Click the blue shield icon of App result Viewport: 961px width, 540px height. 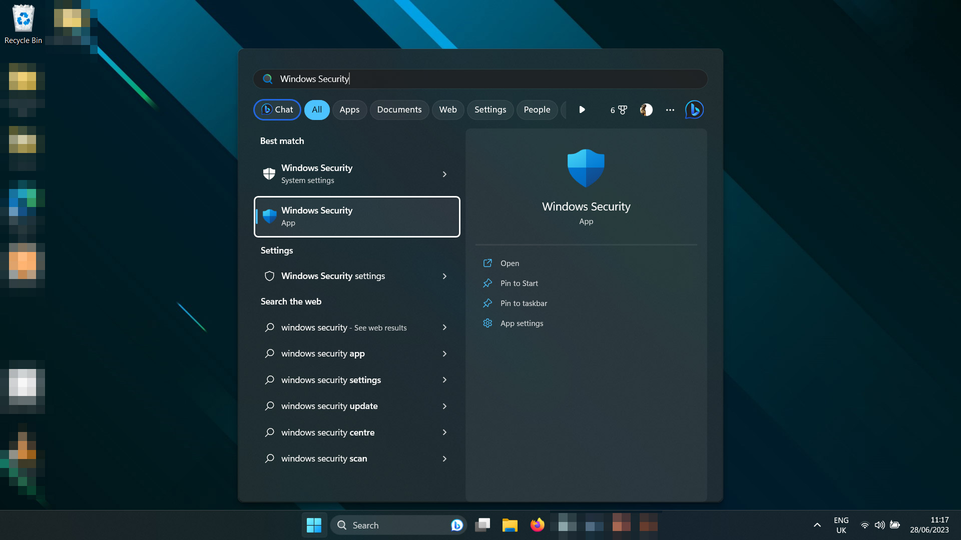point(270,216)
